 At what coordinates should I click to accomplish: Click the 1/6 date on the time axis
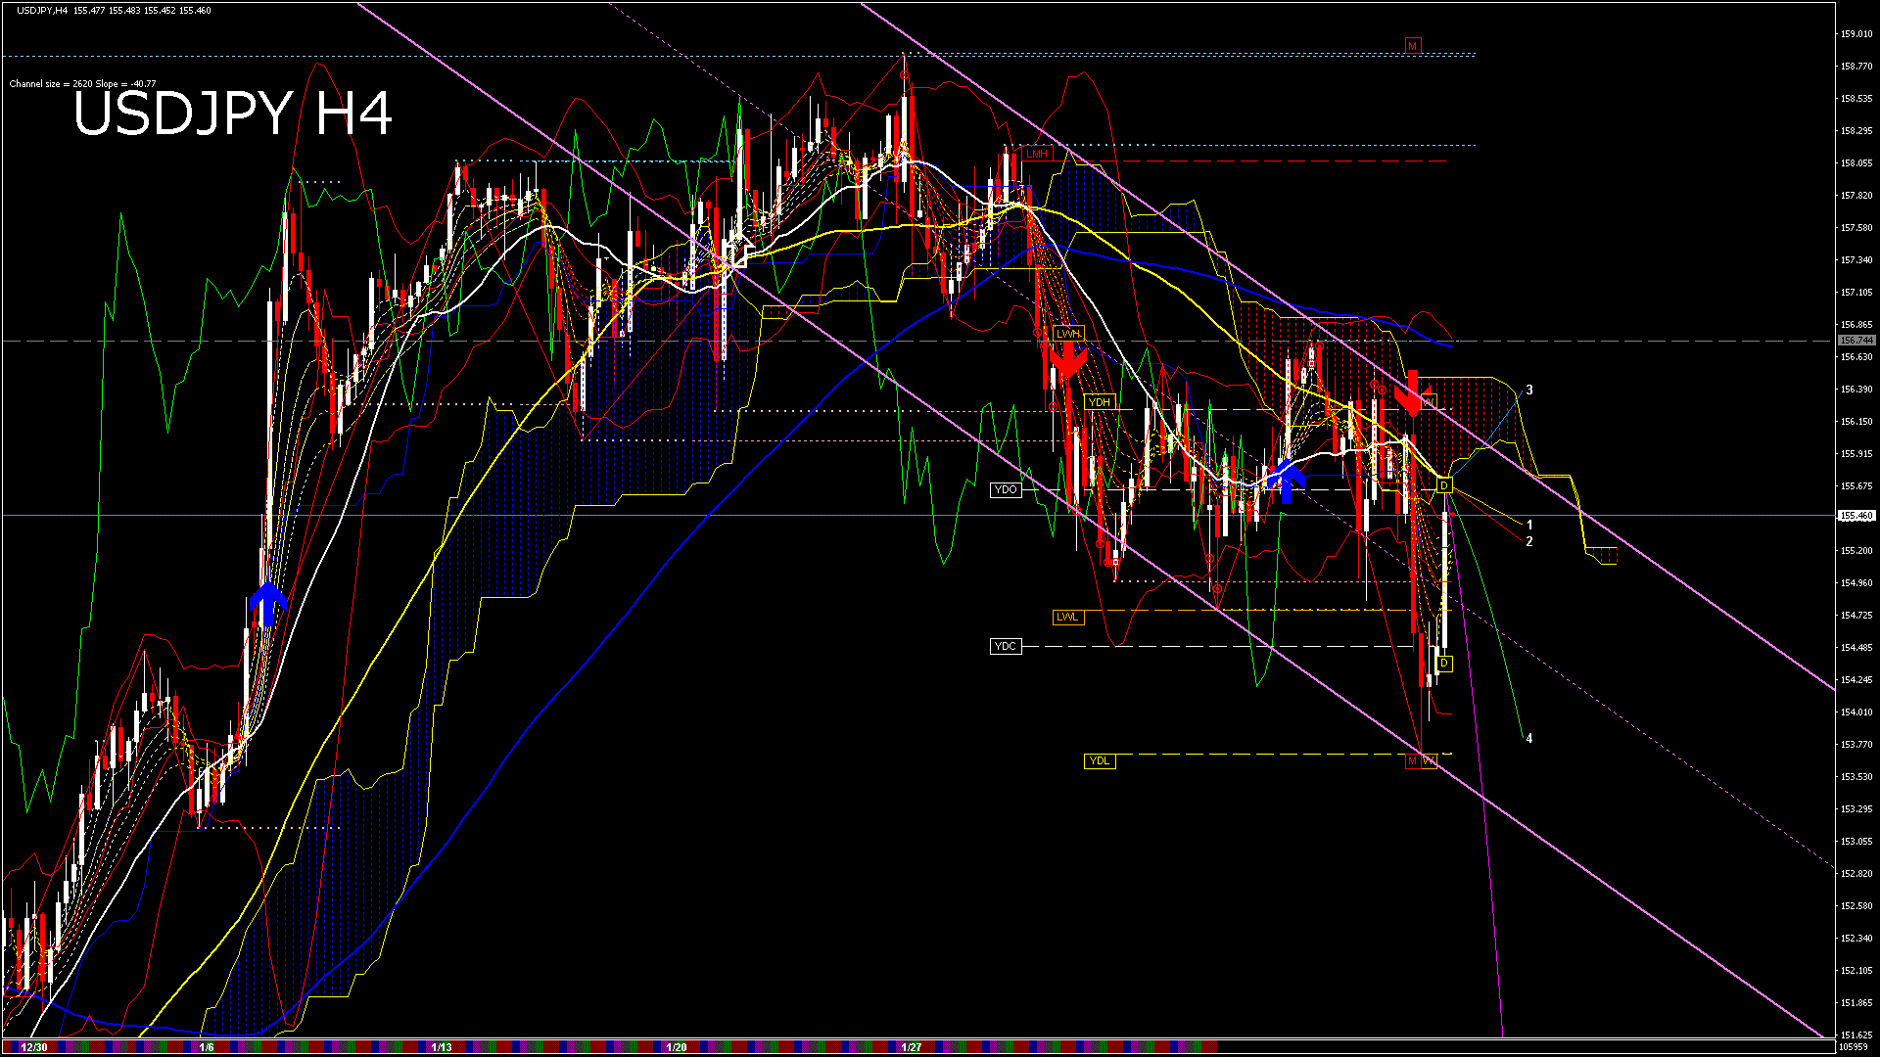207,1047
